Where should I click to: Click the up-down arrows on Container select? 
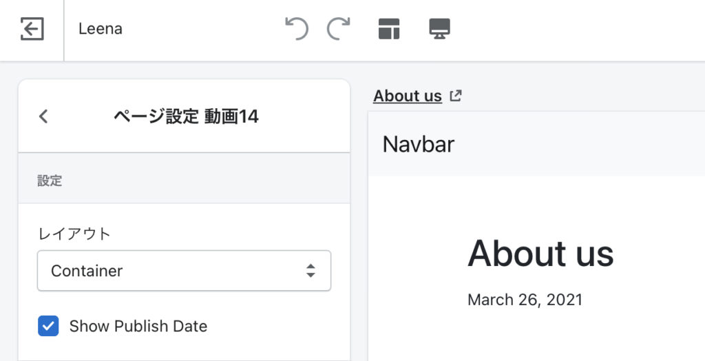pos(311,271)
